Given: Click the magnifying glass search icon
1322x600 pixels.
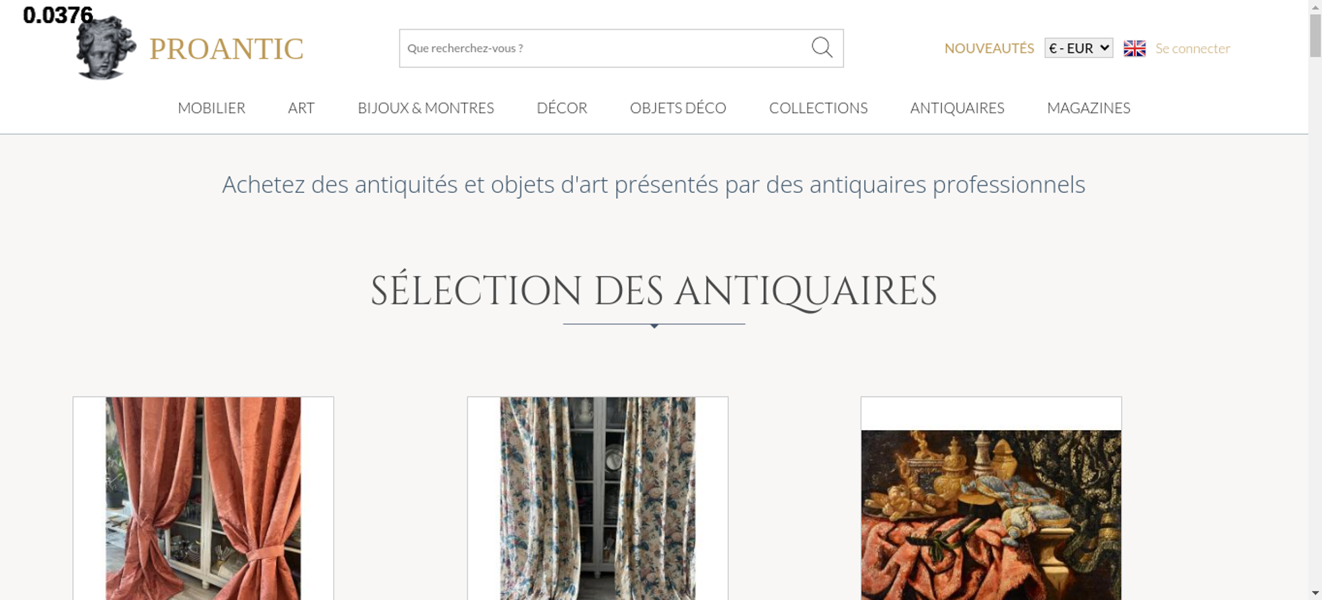Looking at the screenshot, I should click(x=822, y=48).
